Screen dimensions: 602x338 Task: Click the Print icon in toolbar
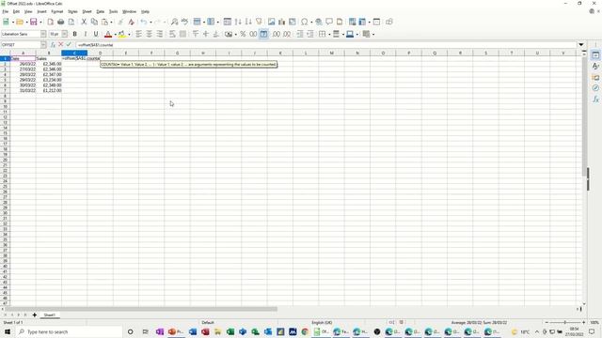tap(60, 22)
